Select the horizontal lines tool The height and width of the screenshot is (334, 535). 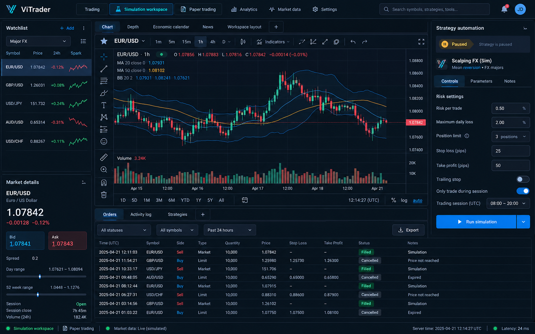(104, 81)
